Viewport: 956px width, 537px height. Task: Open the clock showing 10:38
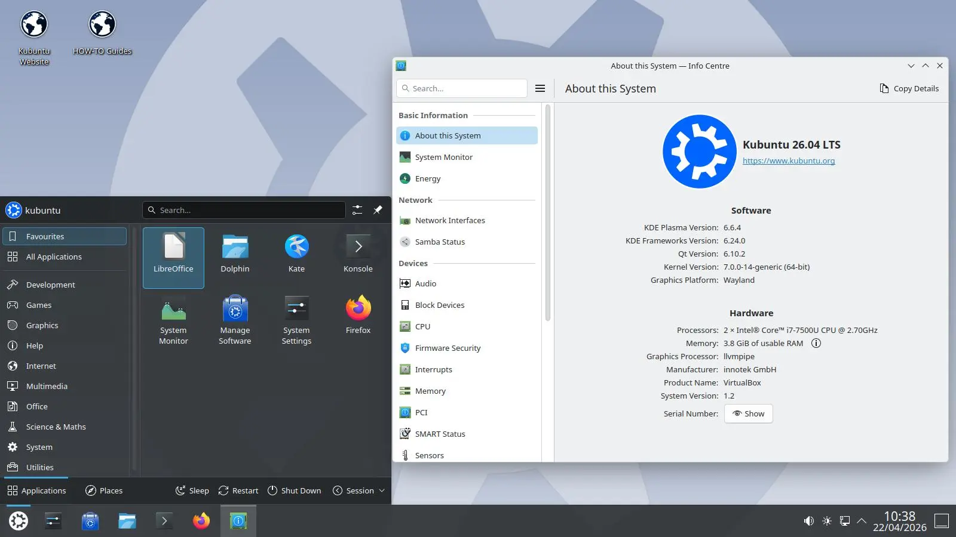899,521
